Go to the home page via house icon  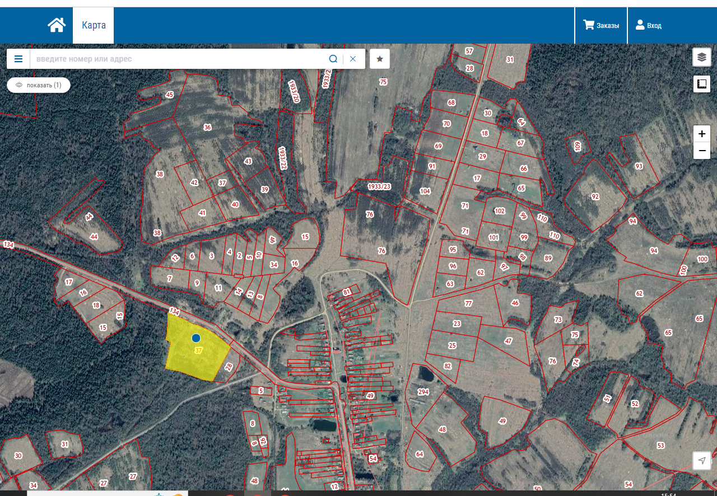click(57, 25)
